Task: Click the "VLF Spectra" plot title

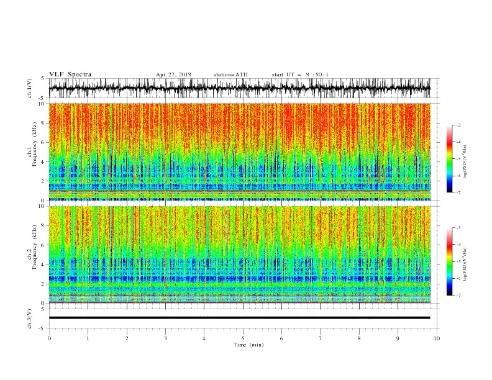Action: 70,75
